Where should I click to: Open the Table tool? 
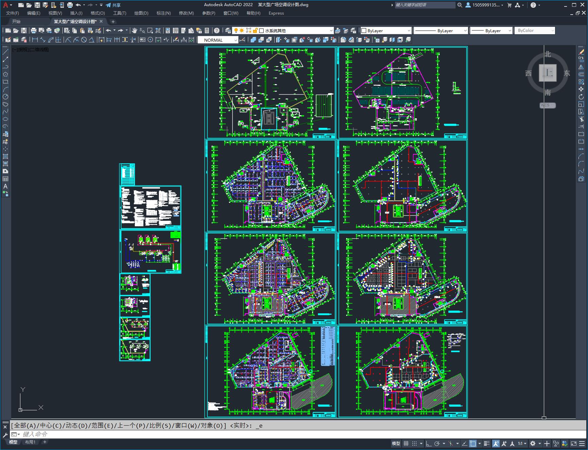(5, 179)
